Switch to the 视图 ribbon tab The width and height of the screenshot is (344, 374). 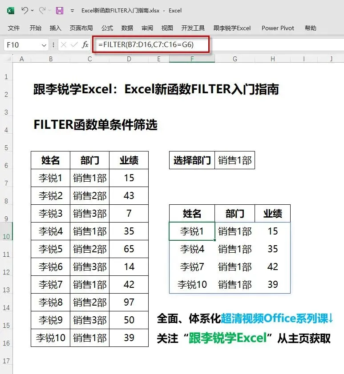167,28
